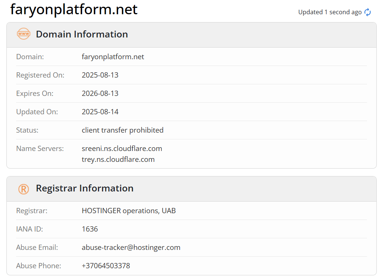
Task: Click the expiry date 2026-08-13
Action: (x=100, y=93)
